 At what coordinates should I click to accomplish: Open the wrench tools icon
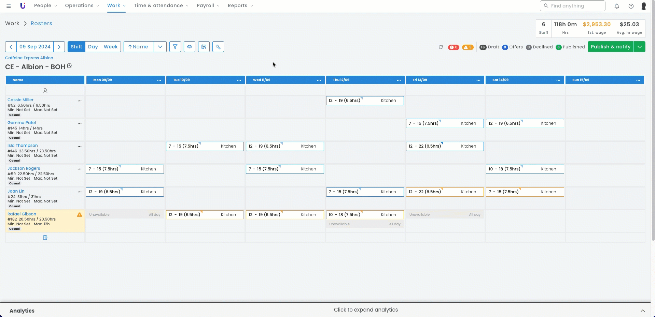[218, 47]
